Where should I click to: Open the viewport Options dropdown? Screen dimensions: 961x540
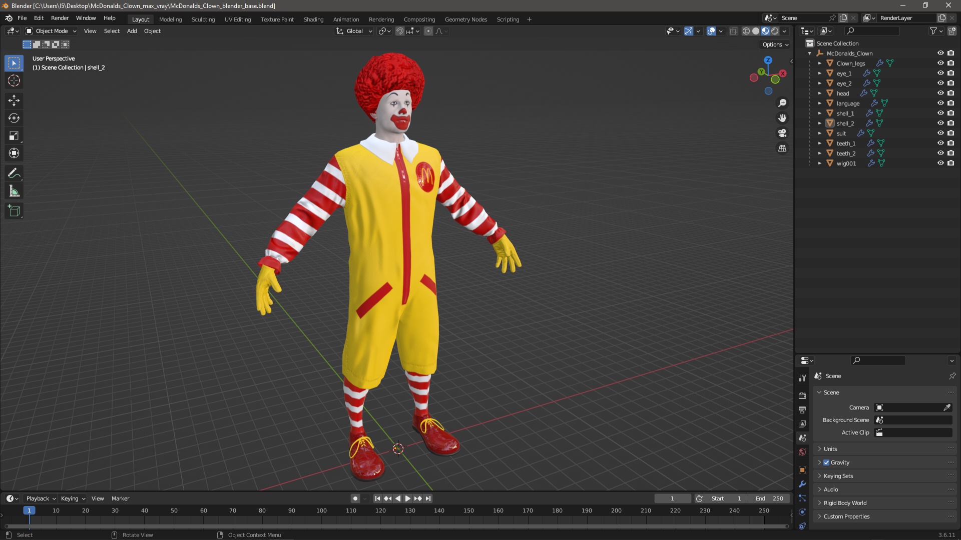[x=775, y=44]
